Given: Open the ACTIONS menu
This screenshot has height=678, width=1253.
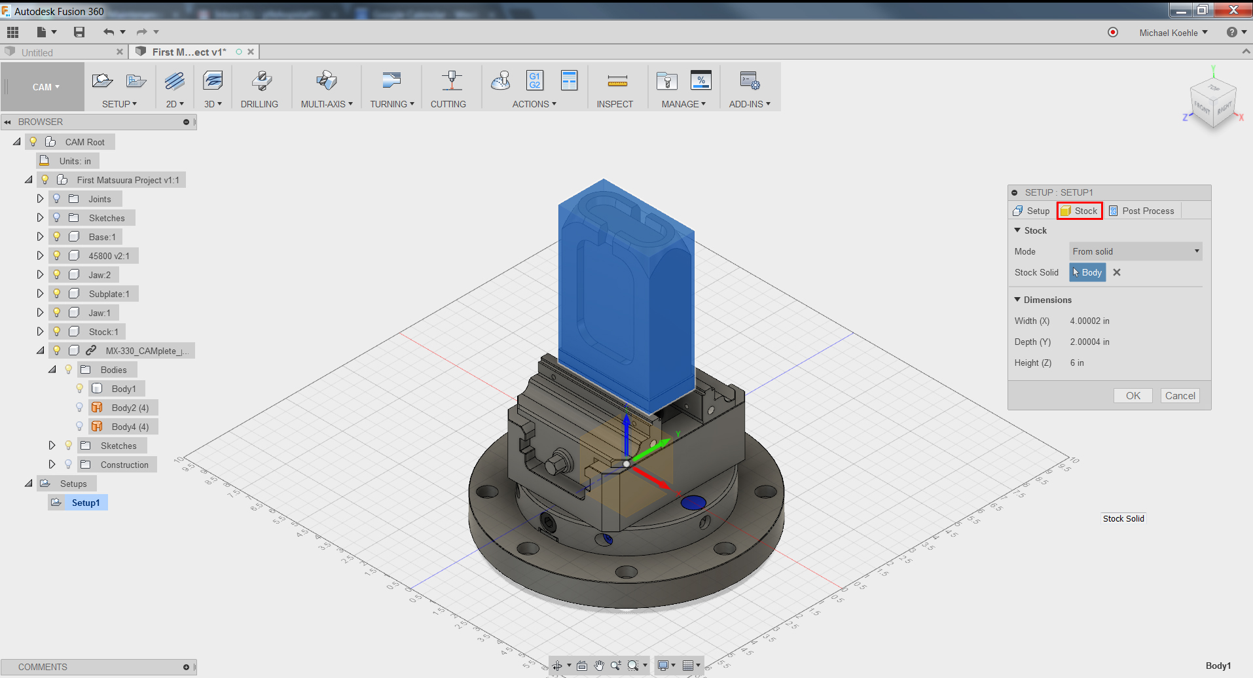Looking at the screenshot, I should point(534,104).
